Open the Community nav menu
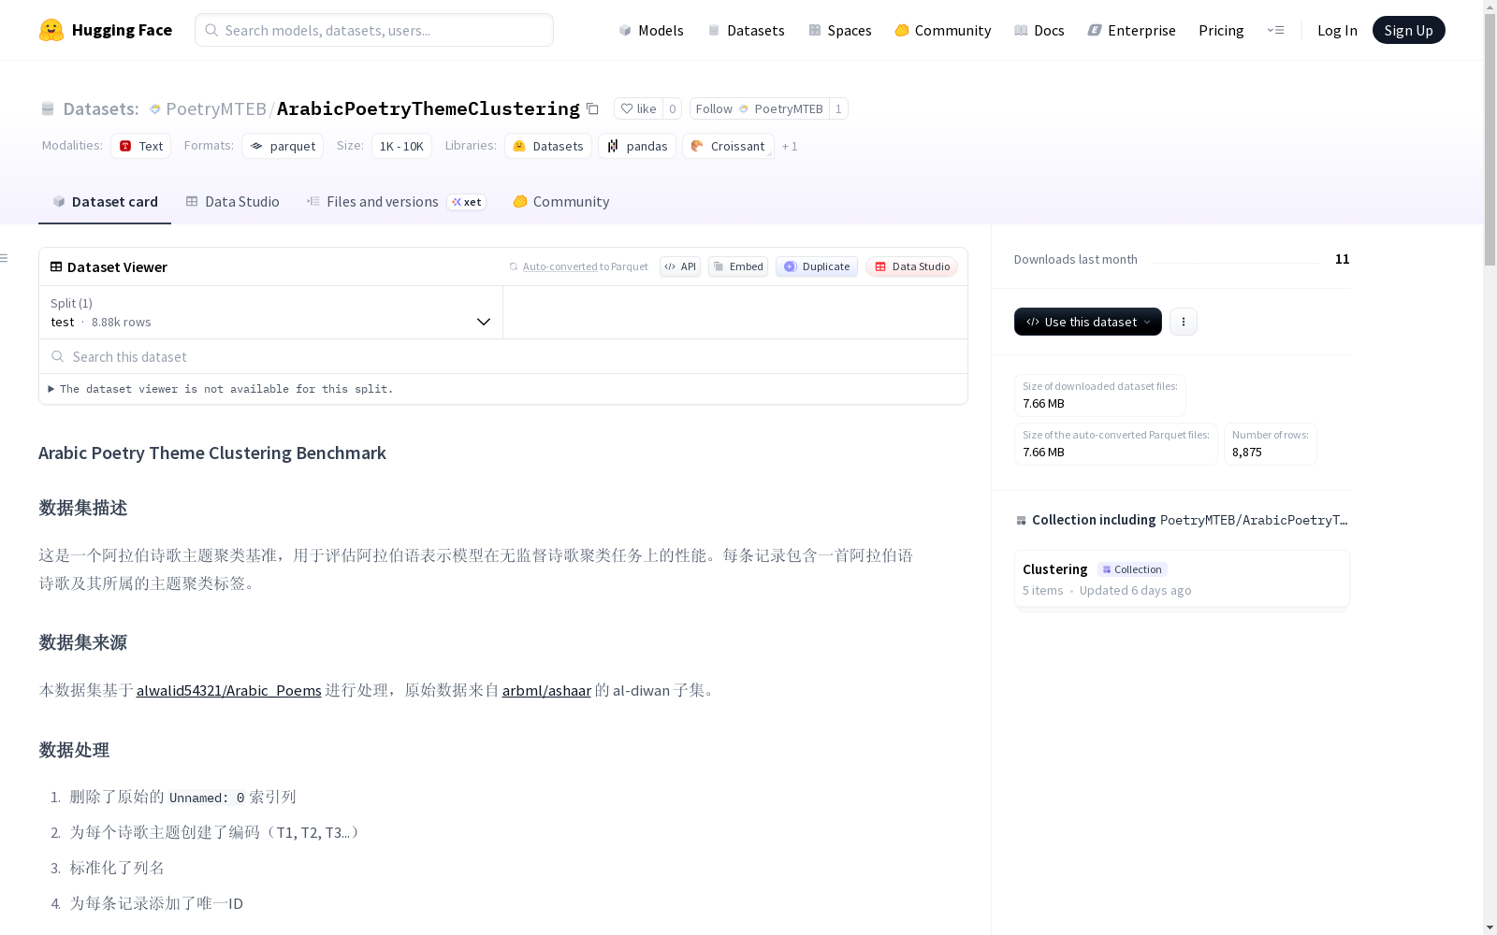The image size is (1497, 935). tap(943, 30)
